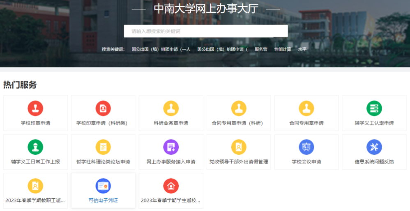
Task: Open the 科研业务章申请 label
Action: (171, 123)
